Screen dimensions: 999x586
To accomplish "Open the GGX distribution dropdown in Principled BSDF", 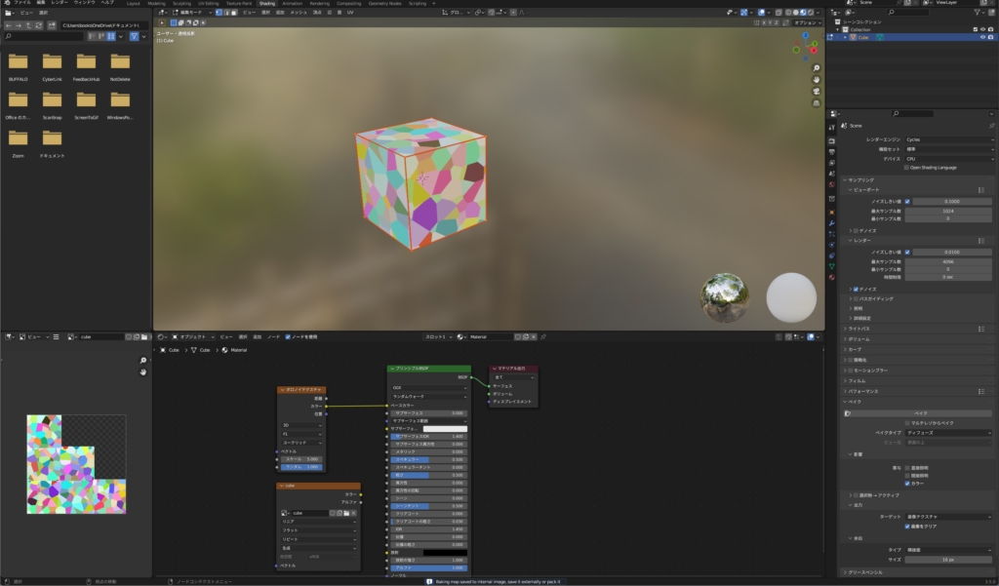I will pyautogui.click(x=429, y=387).
